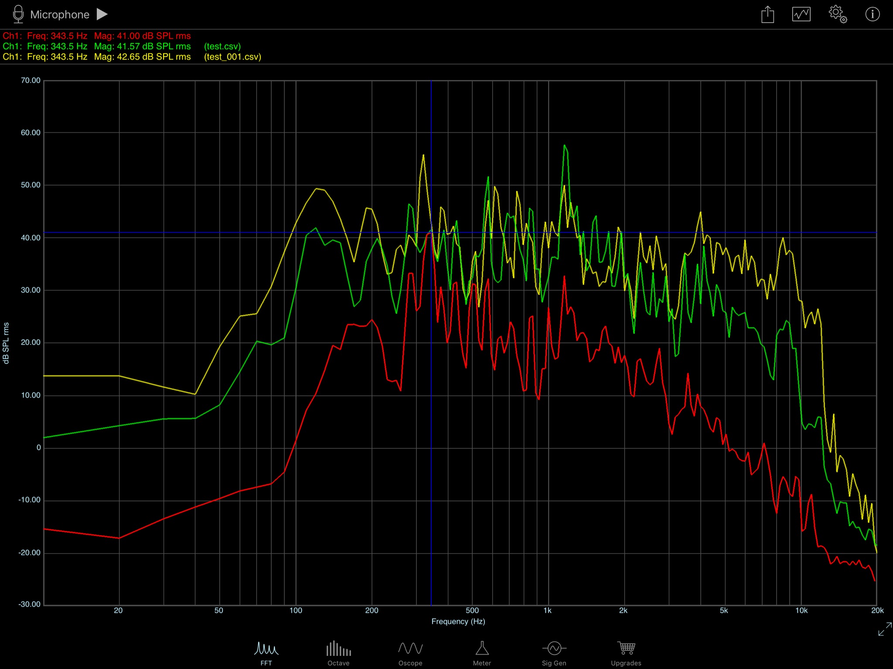Viewport: 893px width, 669px height.
Task: Select the red live Ch1 readout line
Action: 97,36
